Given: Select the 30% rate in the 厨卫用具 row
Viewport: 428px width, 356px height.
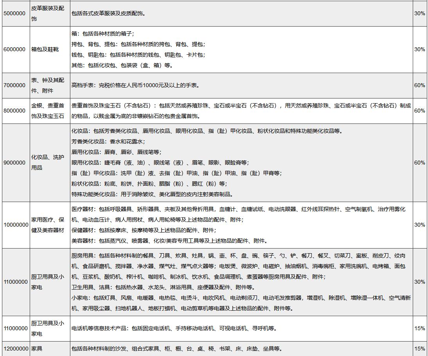Looking at the screenshot, I should point(419,282).
